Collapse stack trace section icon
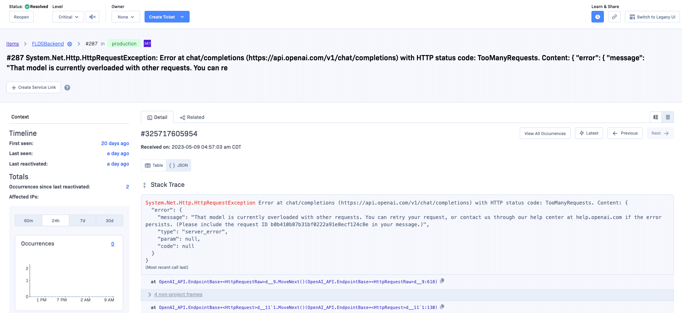Screen dimensions: 682x313 [x=145, y=185]
